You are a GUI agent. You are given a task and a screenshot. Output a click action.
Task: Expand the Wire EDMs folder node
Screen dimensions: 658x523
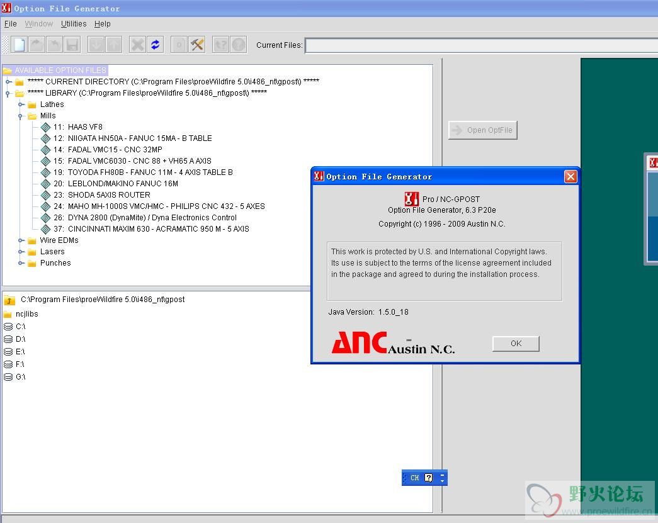point(21,240)
